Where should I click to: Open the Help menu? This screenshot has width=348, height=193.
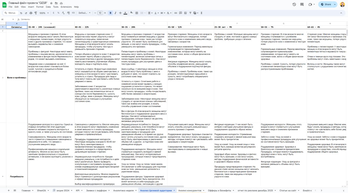[76, 7]
